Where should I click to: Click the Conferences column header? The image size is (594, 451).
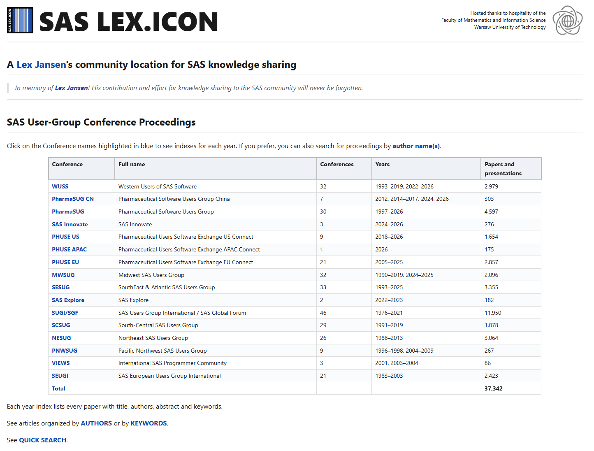[344, 169]
